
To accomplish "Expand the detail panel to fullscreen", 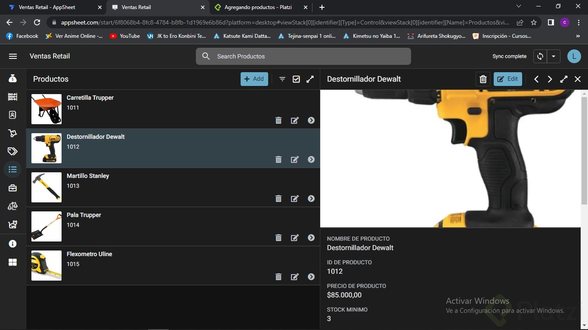I will click(x=564, y=79).
